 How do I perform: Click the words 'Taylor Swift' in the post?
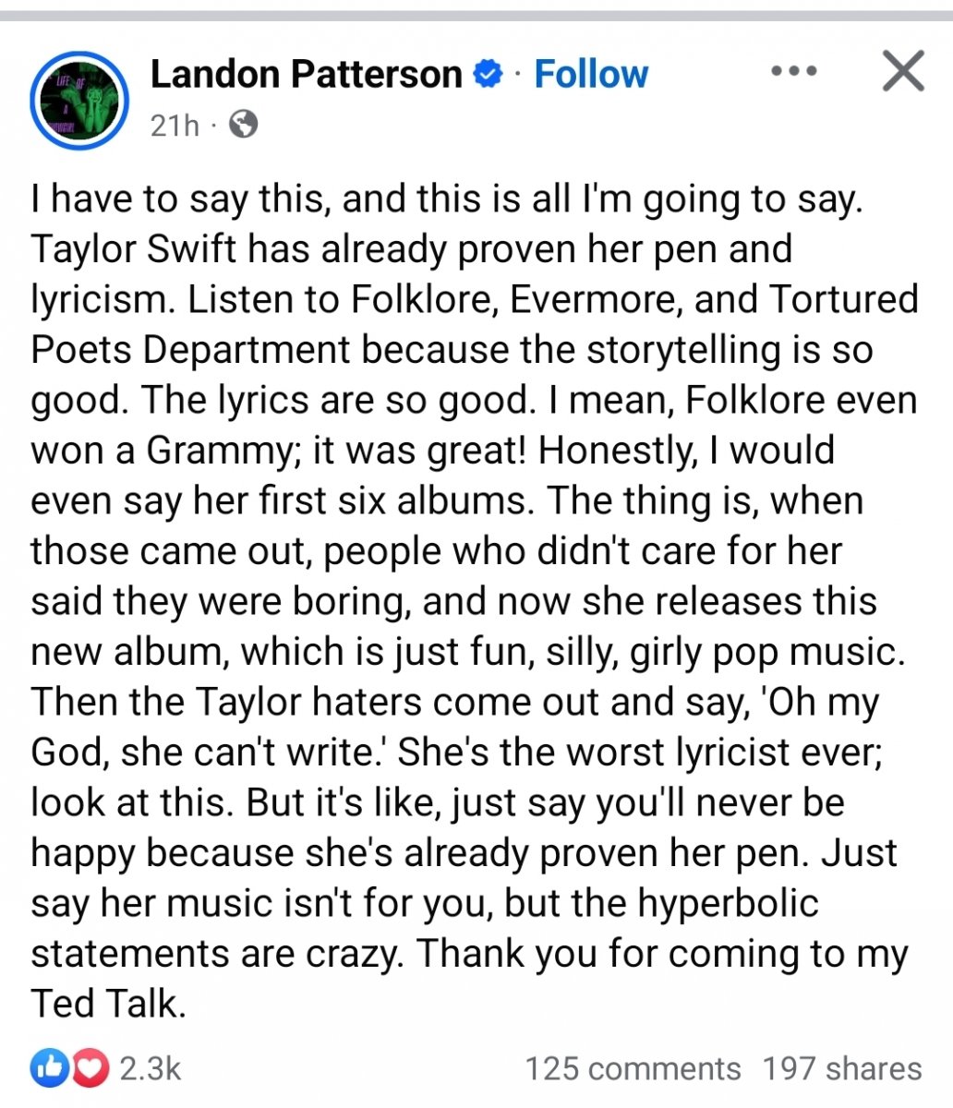click(134, 249)
